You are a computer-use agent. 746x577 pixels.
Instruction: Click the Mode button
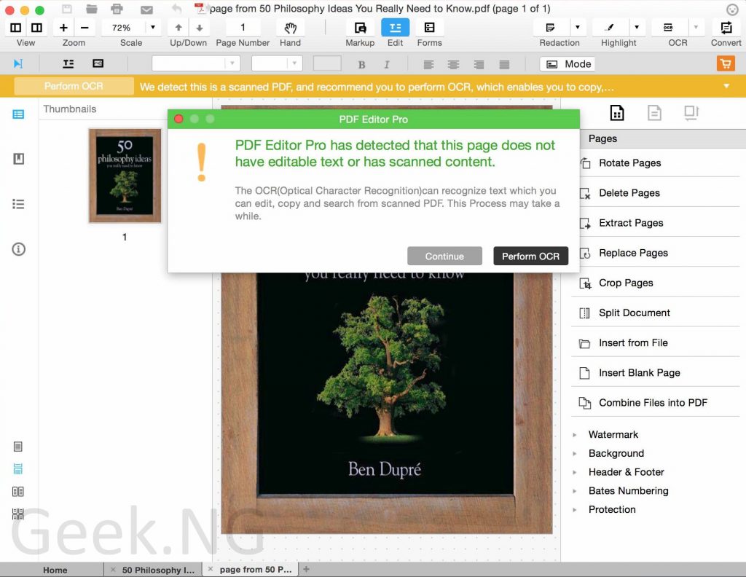tap(568, 63)
